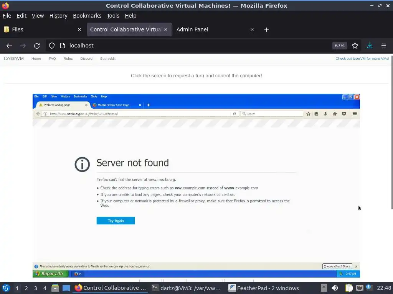This screenshot has width=393, height=294.
Task: Click the VM Firefox URL bar
Action: 139,114
